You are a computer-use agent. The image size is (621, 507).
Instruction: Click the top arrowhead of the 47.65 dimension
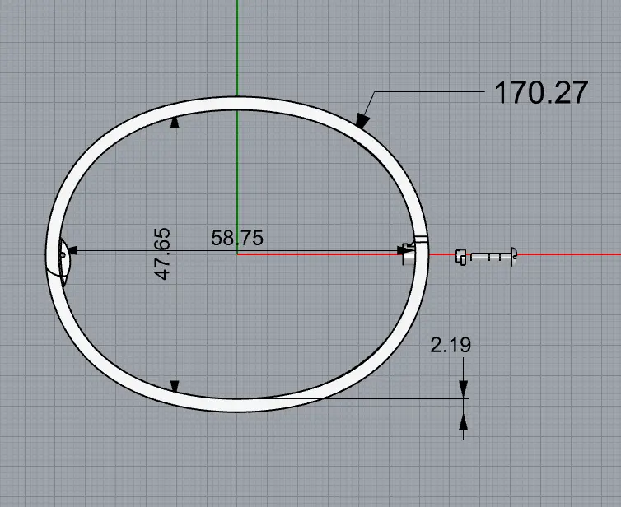[174, 123]
